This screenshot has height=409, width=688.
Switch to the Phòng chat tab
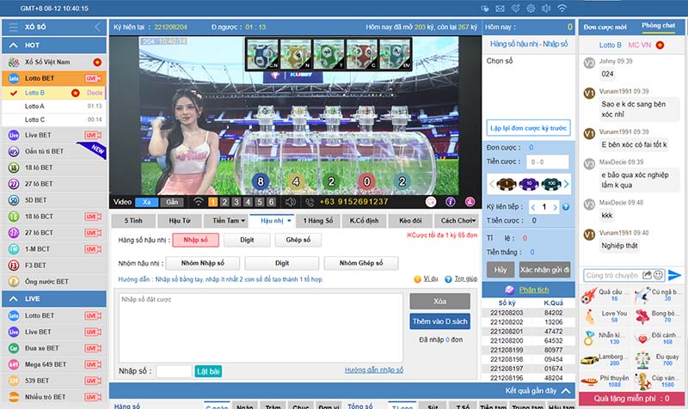[658, 27]
